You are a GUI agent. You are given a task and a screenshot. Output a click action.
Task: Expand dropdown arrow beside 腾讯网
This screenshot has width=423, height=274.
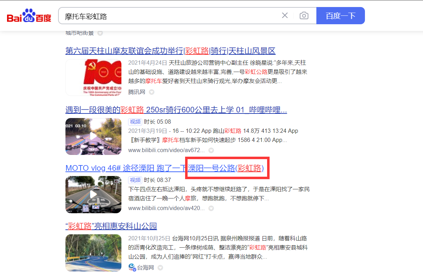152,92
